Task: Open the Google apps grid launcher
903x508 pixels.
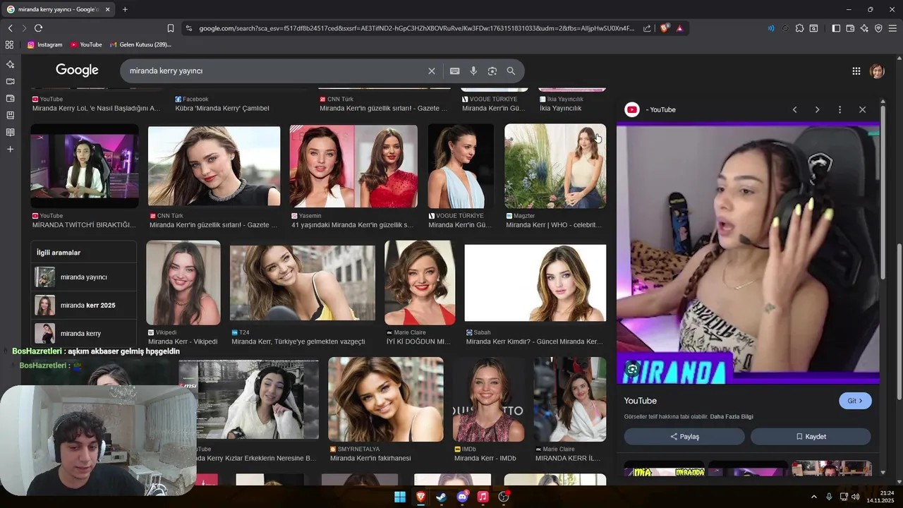Action: point(856,71)
